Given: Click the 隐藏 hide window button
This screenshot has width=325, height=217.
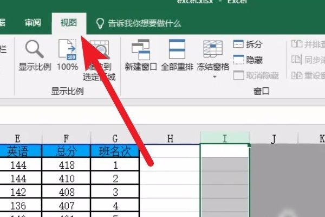Looking at the screenshot, I should tap(248, 60).
